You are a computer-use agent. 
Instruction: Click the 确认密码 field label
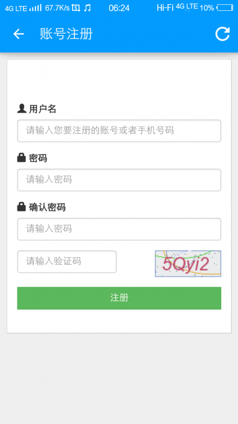pos(47,207)
